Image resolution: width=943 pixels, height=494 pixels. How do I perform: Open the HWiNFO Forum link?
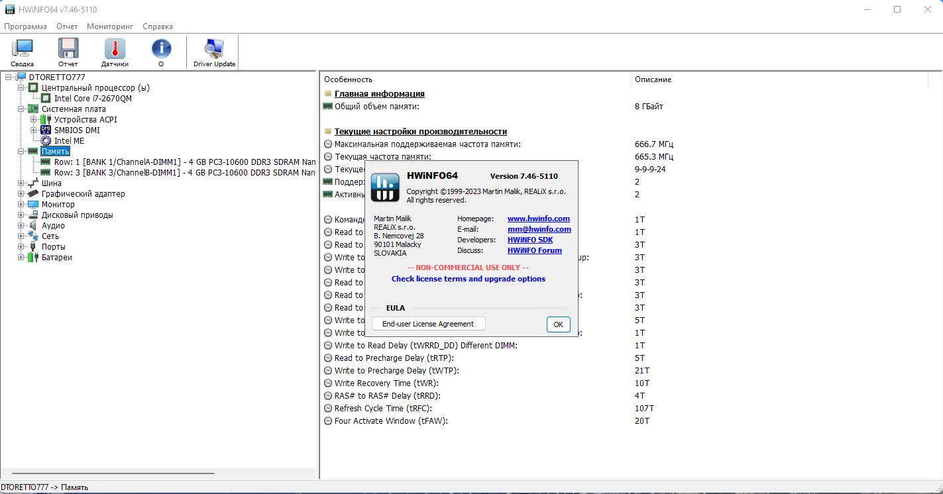[x=535, y=250]
